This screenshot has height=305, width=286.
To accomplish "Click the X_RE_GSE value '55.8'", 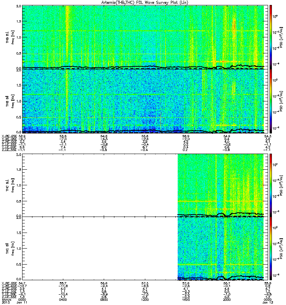I will coord(145,136).
